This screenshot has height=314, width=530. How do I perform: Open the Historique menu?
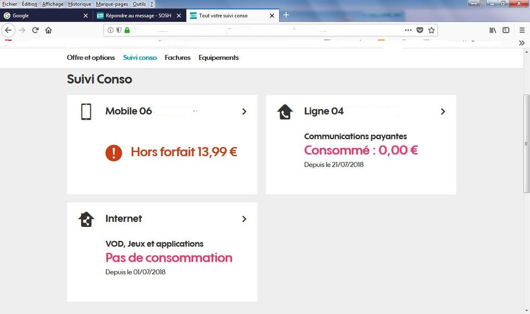coord(80,4)
